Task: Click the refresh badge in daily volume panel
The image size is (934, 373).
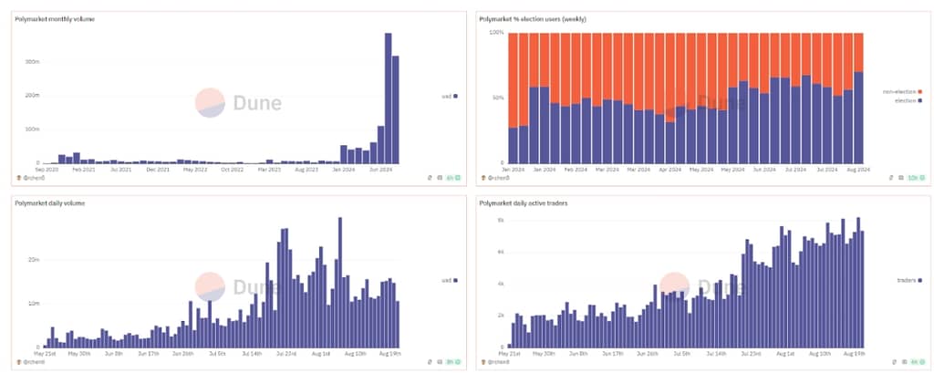Action: point(452,362)
